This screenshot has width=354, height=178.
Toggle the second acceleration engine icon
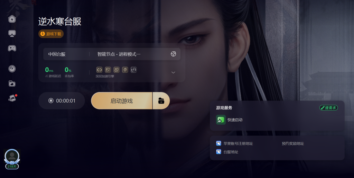tap(108, 70)
